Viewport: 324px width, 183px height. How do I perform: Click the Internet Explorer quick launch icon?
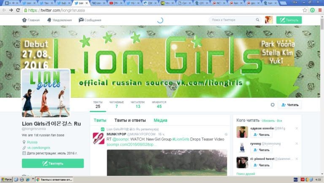point(27,180)
